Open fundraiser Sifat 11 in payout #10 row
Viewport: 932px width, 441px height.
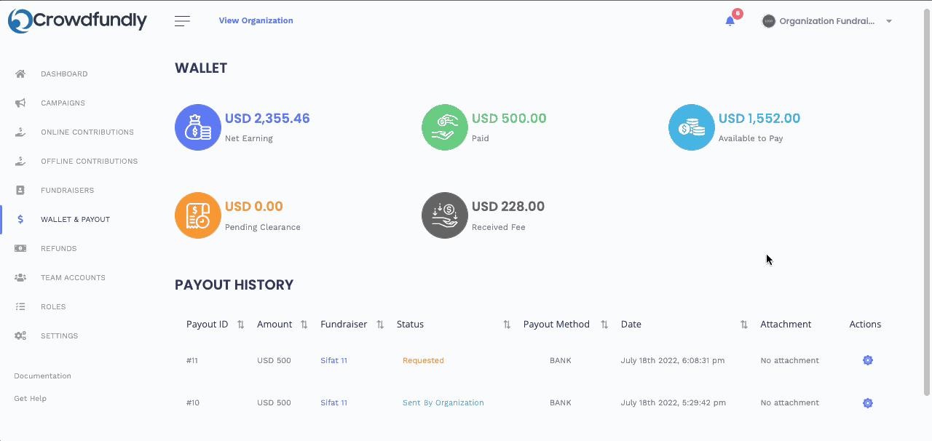coord(333,402)
